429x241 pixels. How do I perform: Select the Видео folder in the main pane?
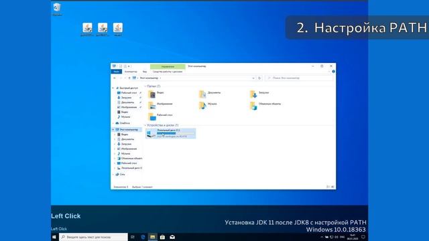pyautogui.click(x=156, y=94)
